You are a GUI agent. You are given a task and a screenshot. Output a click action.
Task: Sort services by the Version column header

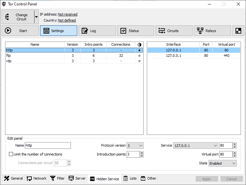pyautogui.click(x=72, y=44)
